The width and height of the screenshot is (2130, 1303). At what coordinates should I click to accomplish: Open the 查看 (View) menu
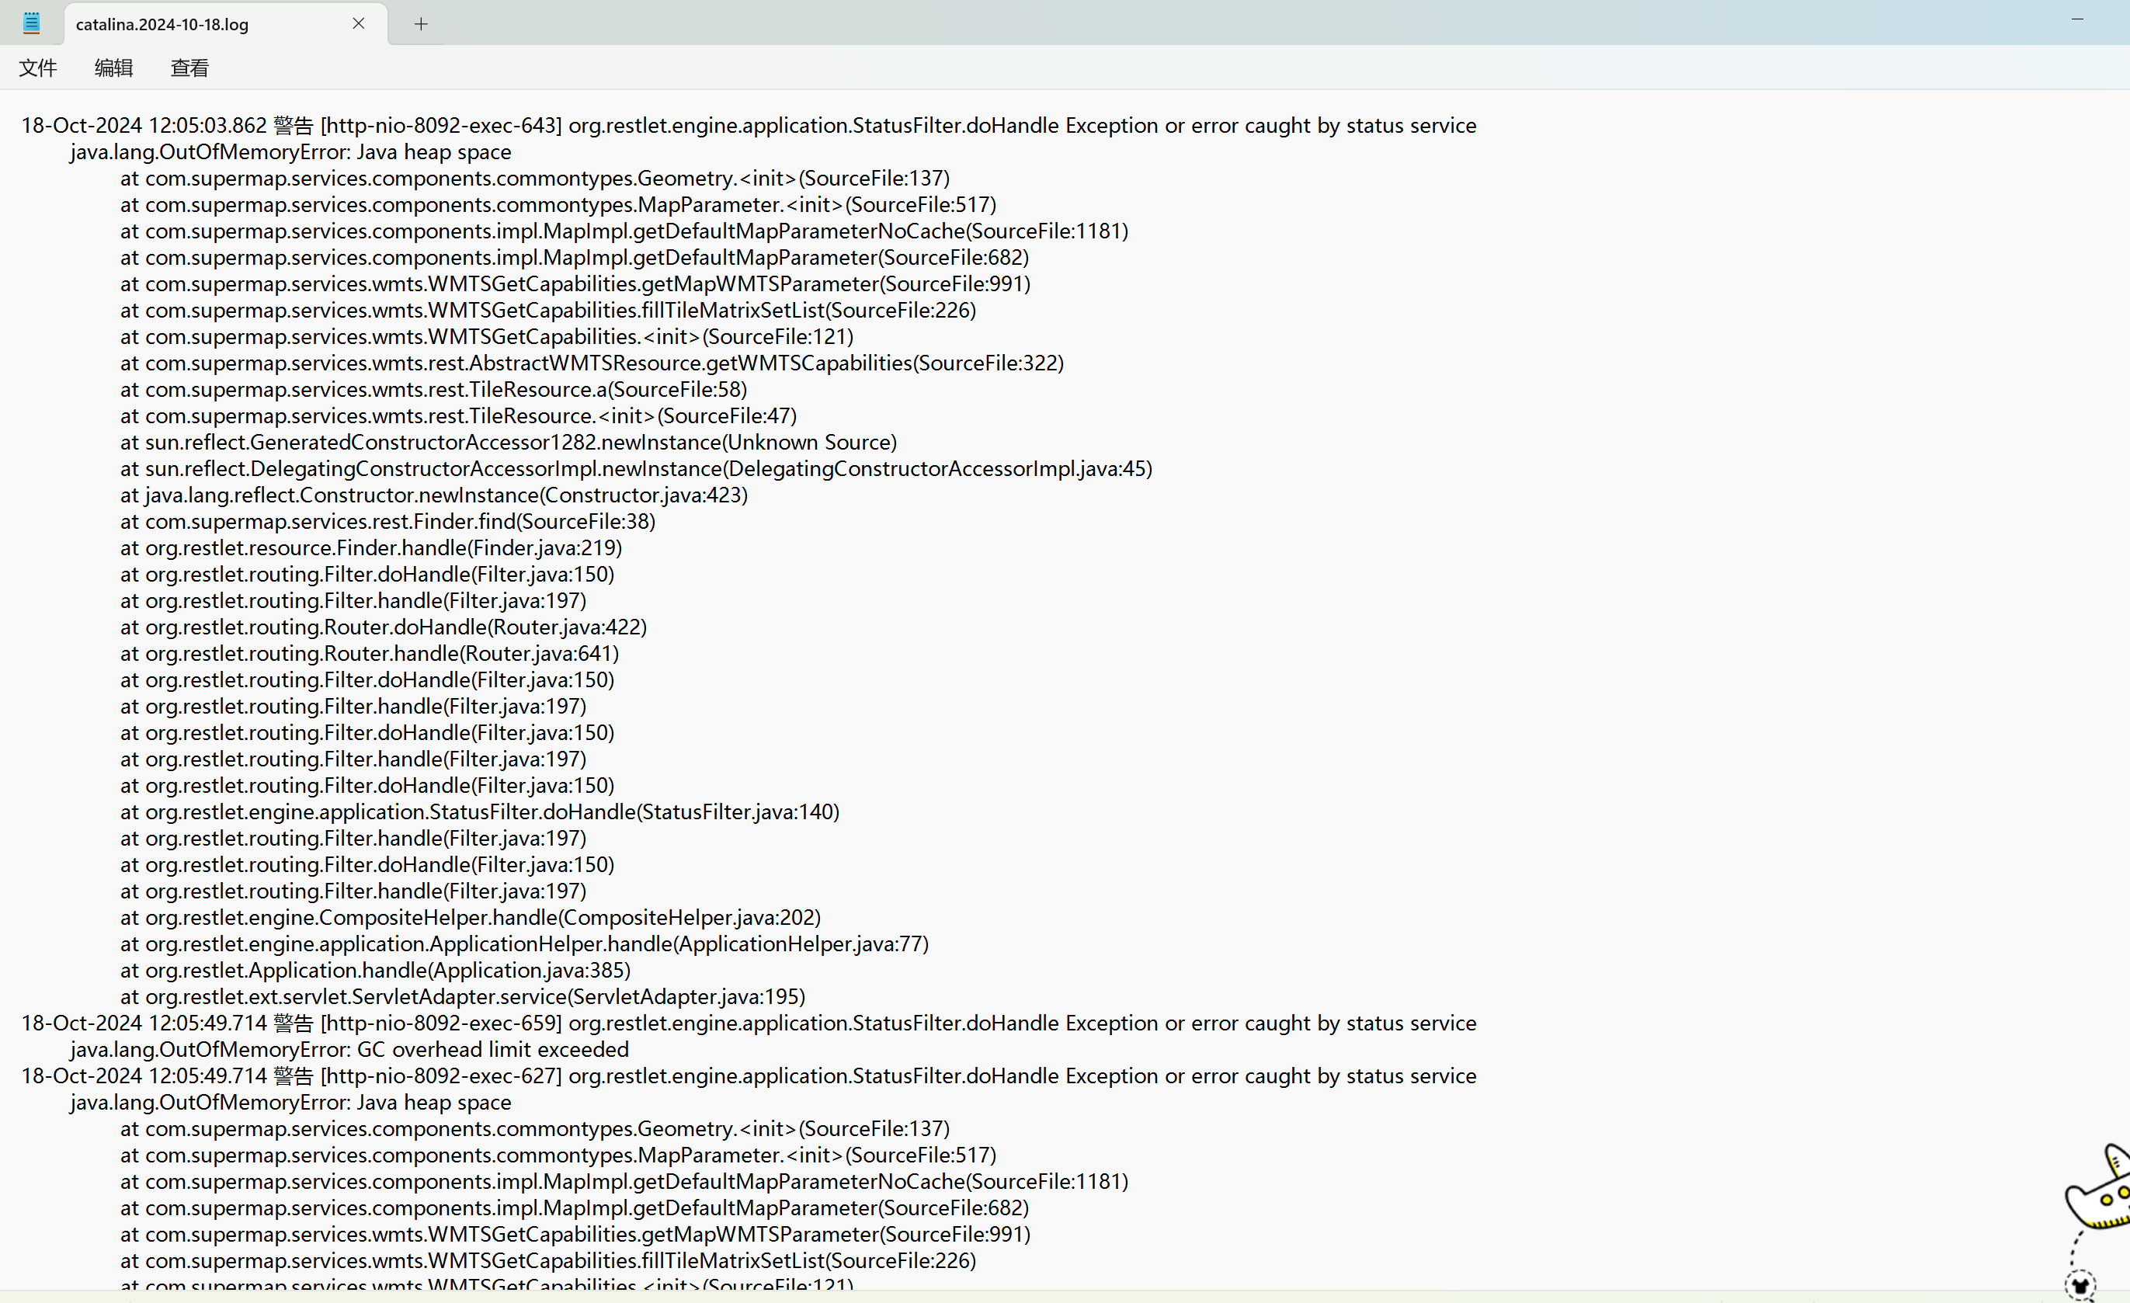[x=189, y=68]
